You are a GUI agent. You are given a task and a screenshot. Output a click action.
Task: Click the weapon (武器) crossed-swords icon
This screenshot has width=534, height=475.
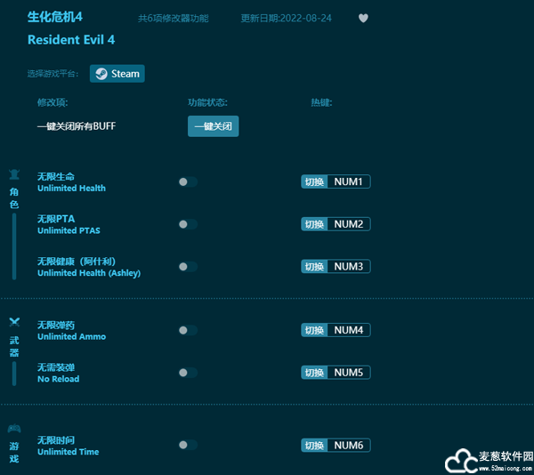pos(14,322)
